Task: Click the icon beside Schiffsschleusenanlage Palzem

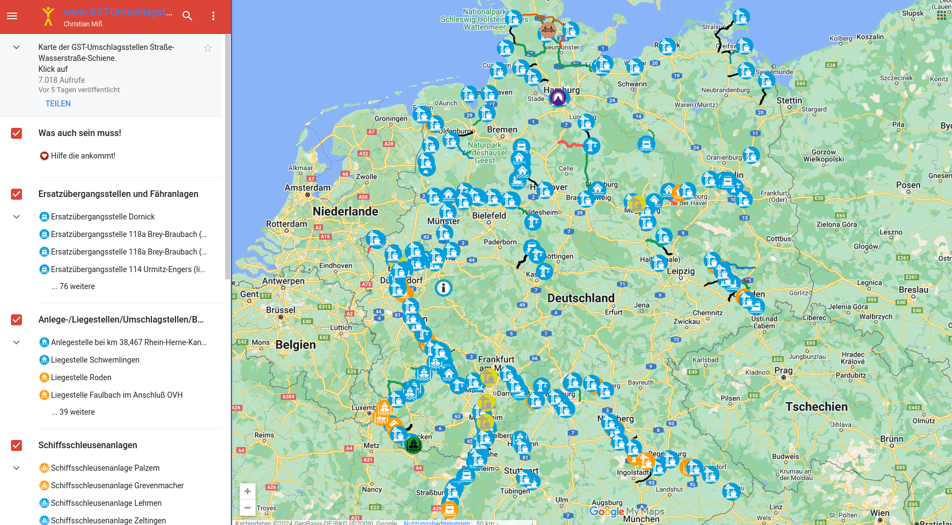Action: pos(44,468)
